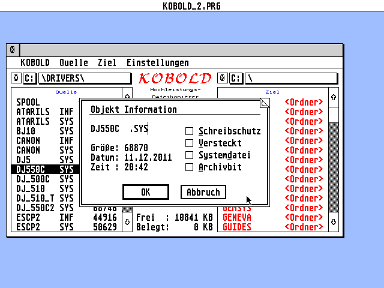Image resolution: width=384 pixels, height=288 pixels.
Task: Click the Ziel list up arrow
Action: (x=334, y=97)
